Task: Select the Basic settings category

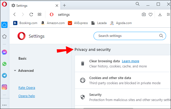Action: (22, 58)
